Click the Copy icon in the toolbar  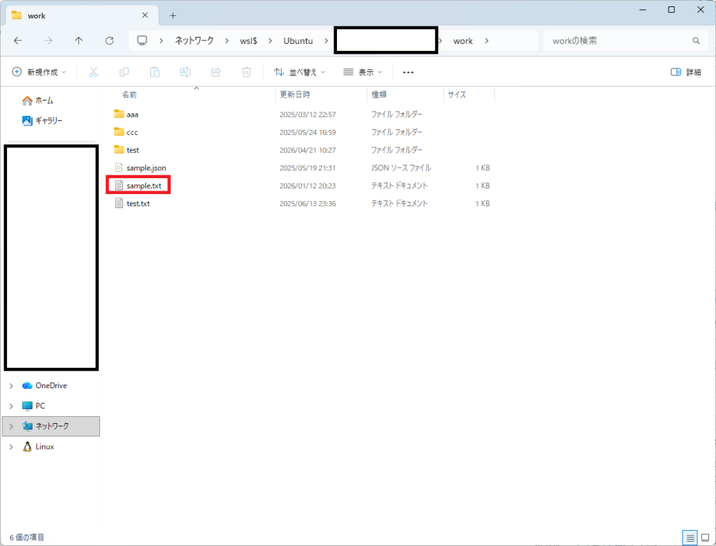coord(124,72)
